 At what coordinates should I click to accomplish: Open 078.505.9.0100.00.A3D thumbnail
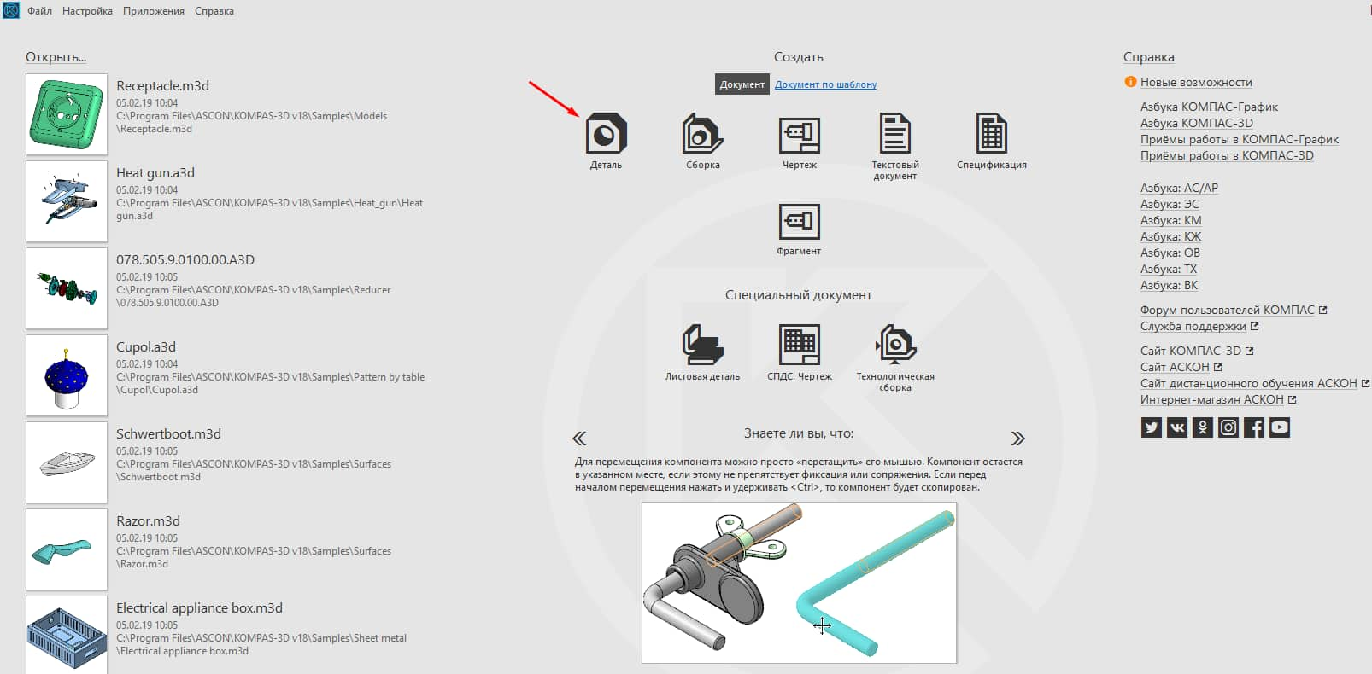[x=67, y=288]
